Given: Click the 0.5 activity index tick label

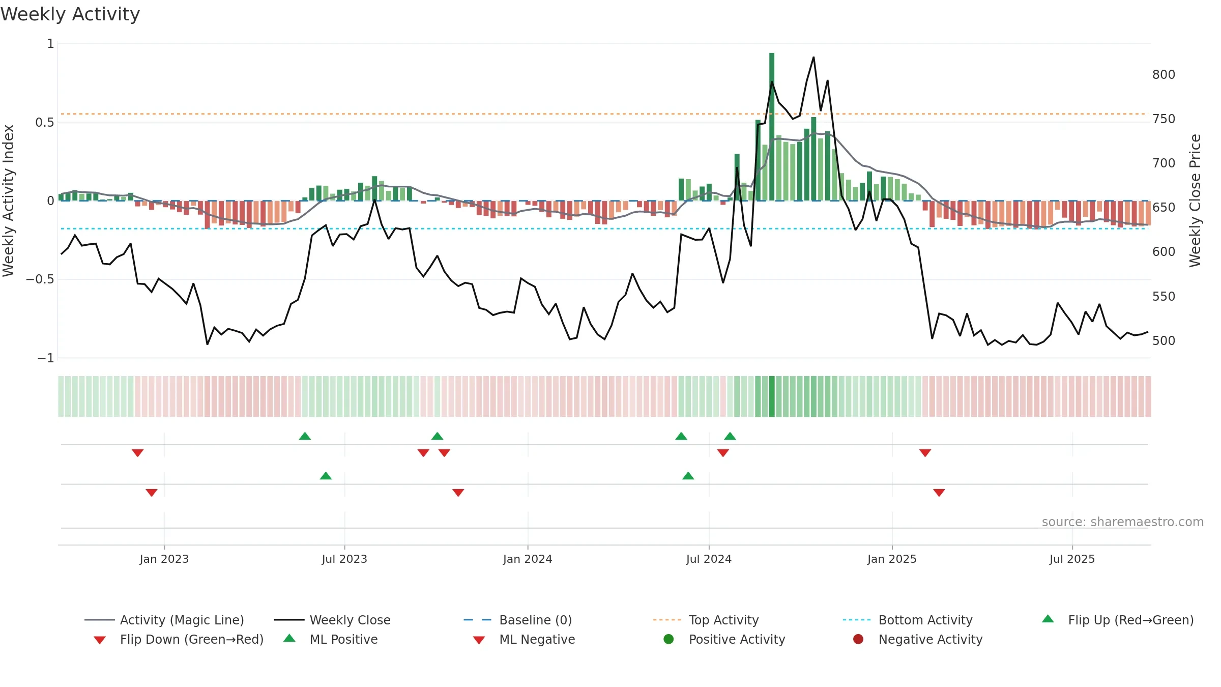Looking at the screenshot, I should [x=45, y=122].
